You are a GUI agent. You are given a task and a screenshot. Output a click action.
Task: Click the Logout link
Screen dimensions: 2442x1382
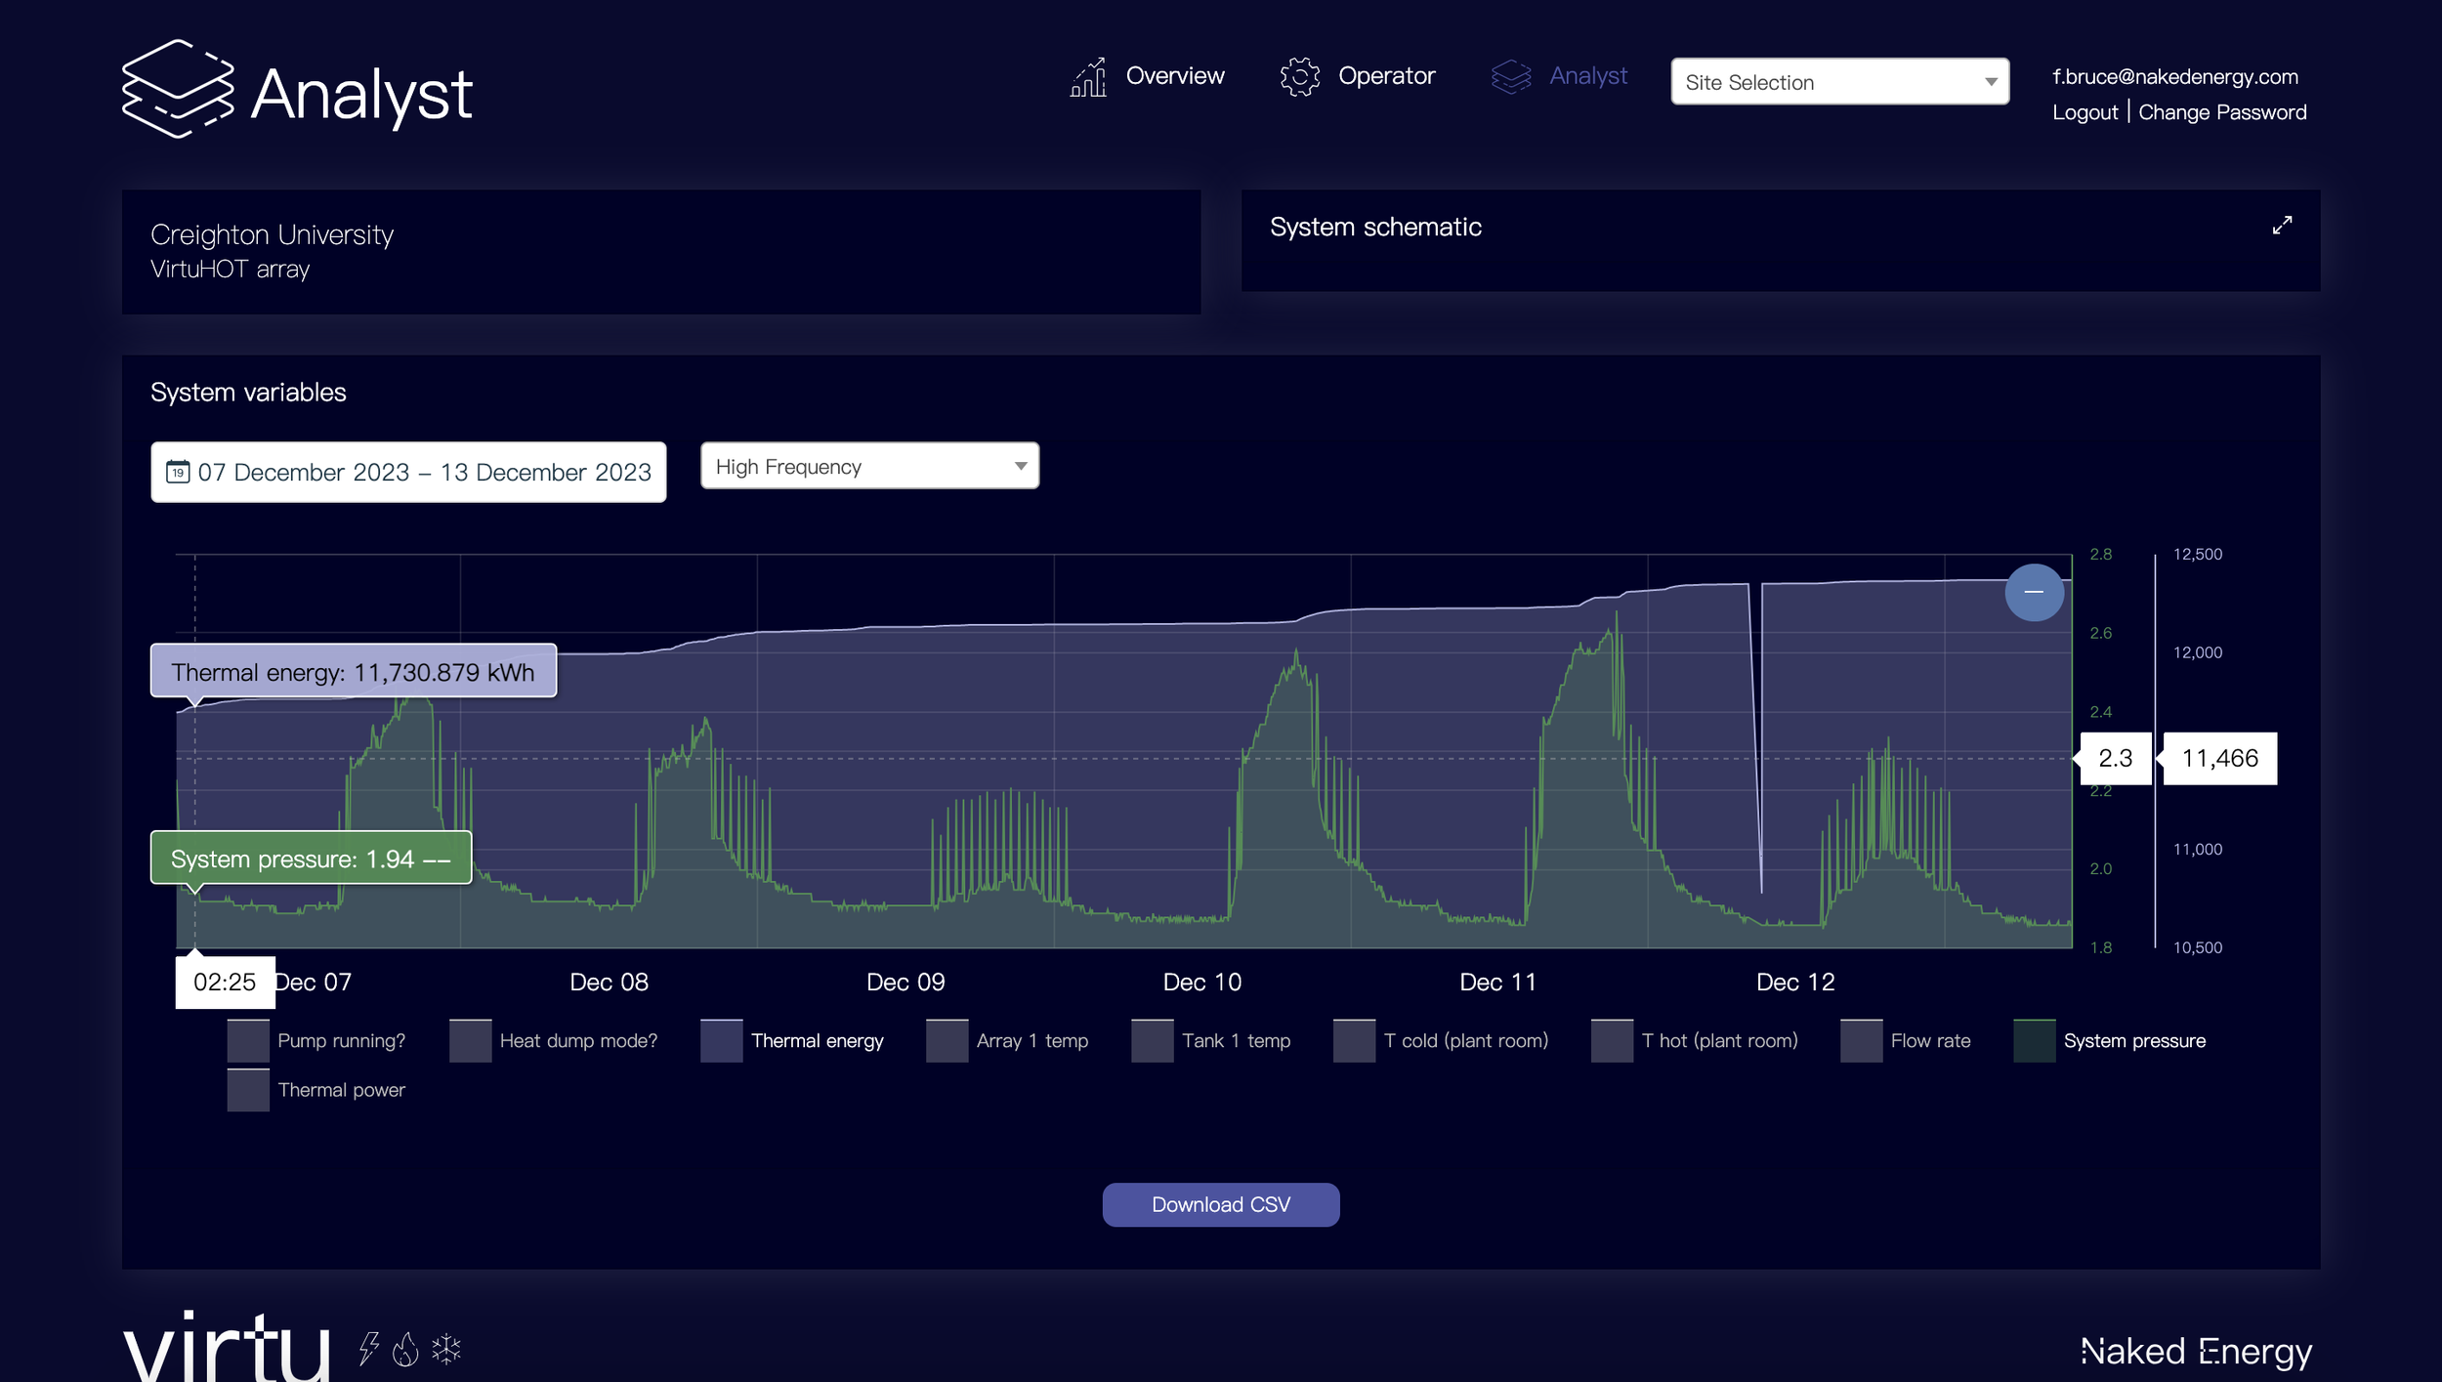tap(2084, 112)
